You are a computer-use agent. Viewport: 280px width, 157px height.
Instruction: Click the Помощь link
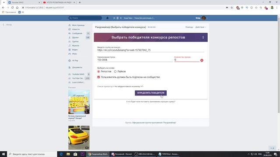pyautogui.click(x=189, y=27)
